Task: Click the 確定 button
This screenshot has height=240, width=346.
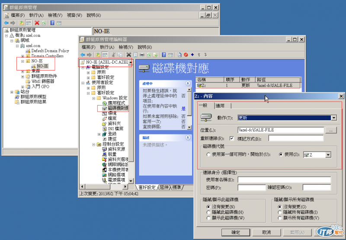Action: [x=236, y=232]
